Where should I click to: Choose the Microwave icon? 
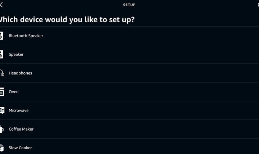tap(2, 110)
